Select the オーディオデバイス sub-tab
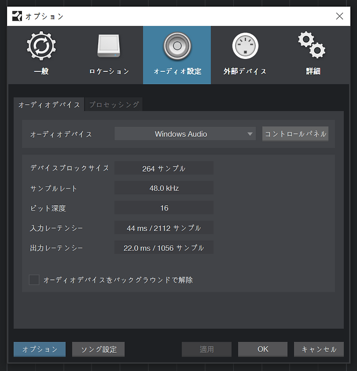 (49, 104)
